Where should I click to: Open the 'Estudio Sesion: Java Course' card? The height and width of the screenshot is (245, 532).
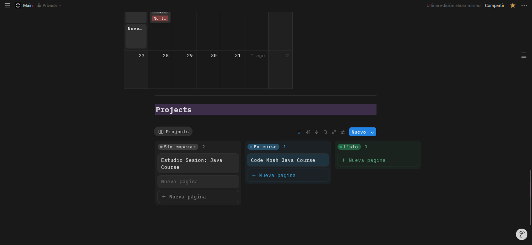pyautogui.click(x=198, y=163)
